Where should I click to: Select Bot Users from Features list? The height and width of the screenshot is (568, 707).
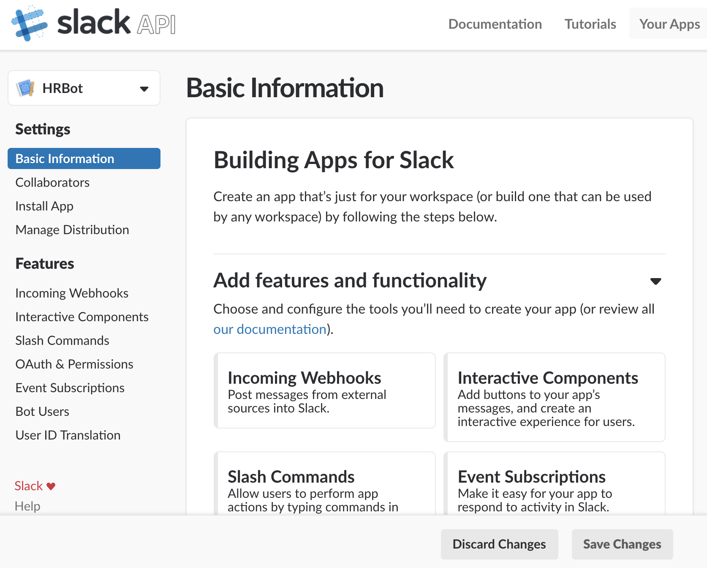coord(42,412)
